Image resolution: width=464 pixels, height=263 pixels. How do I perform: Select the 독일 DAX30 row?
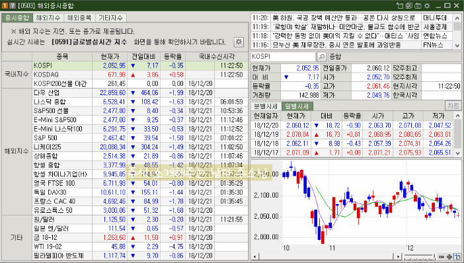tap(140, 192)
